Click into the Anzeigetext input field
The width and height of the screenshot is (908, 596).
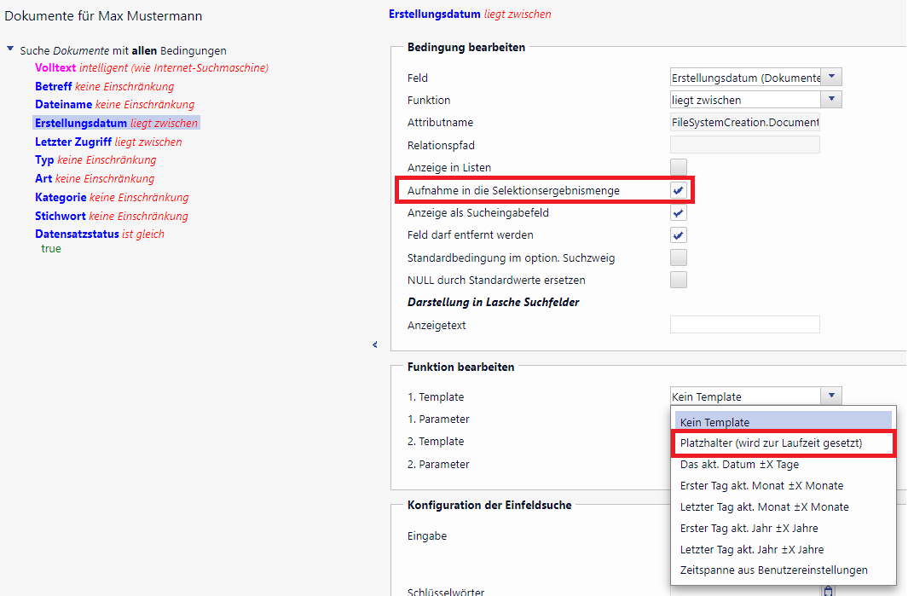pyautogui.click(x=744, y=325)
